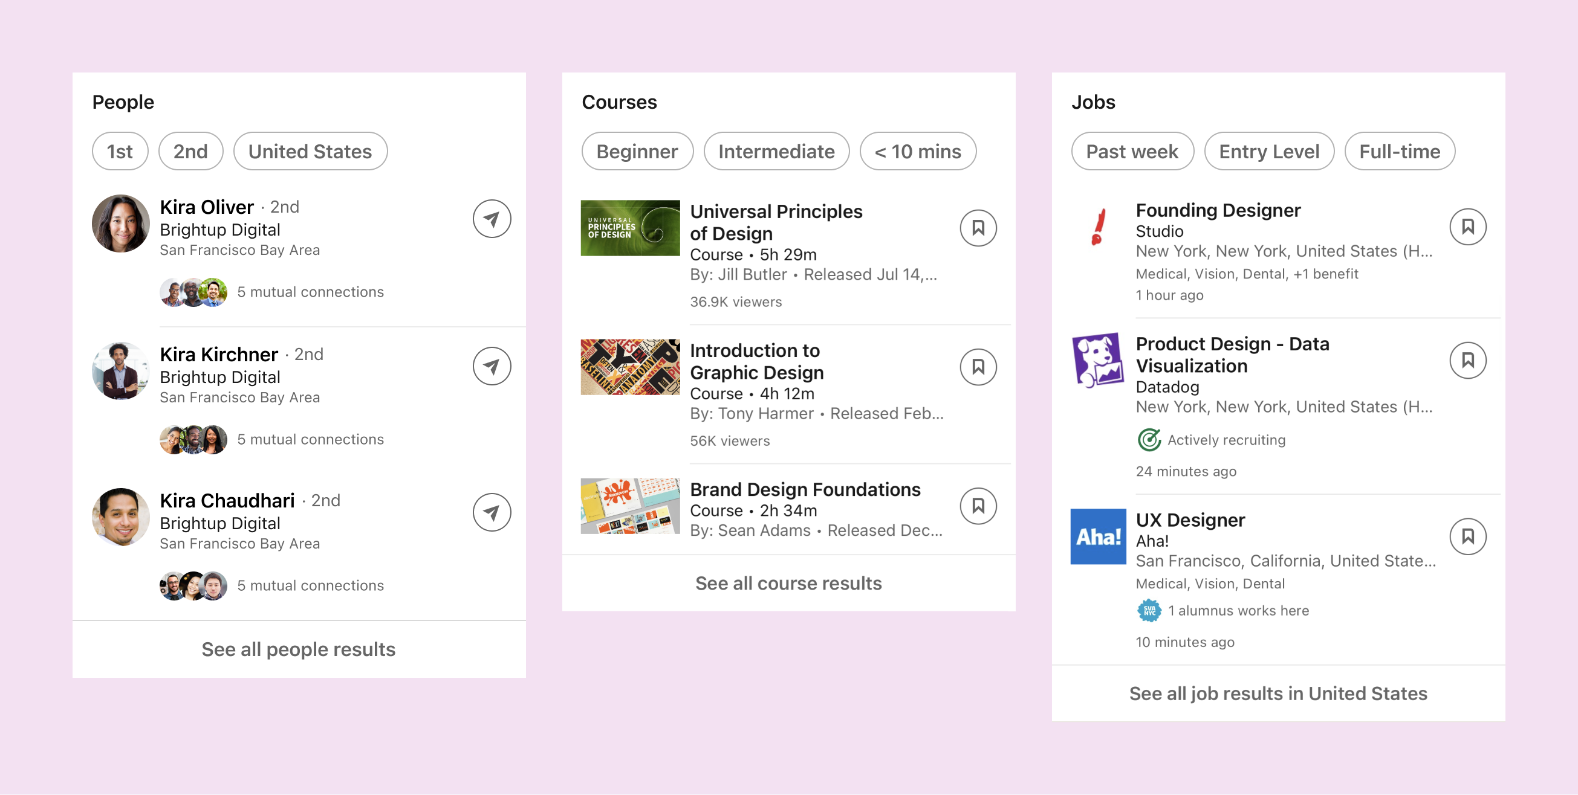Viewport: 1578px width, 795px height.
Task: Bookmark Brand Design Foundations course
Action: click(x=978, y=506)
